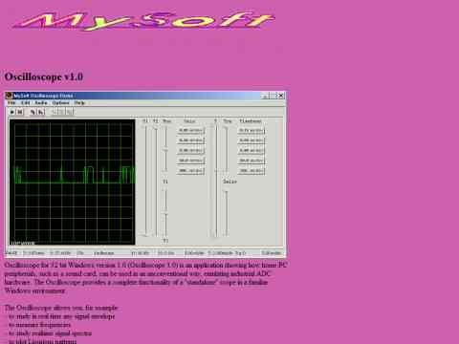Click the play icon in the oscilloscope toolbar
The height and width of the screenshot is (344, 459).
point(12,112)
